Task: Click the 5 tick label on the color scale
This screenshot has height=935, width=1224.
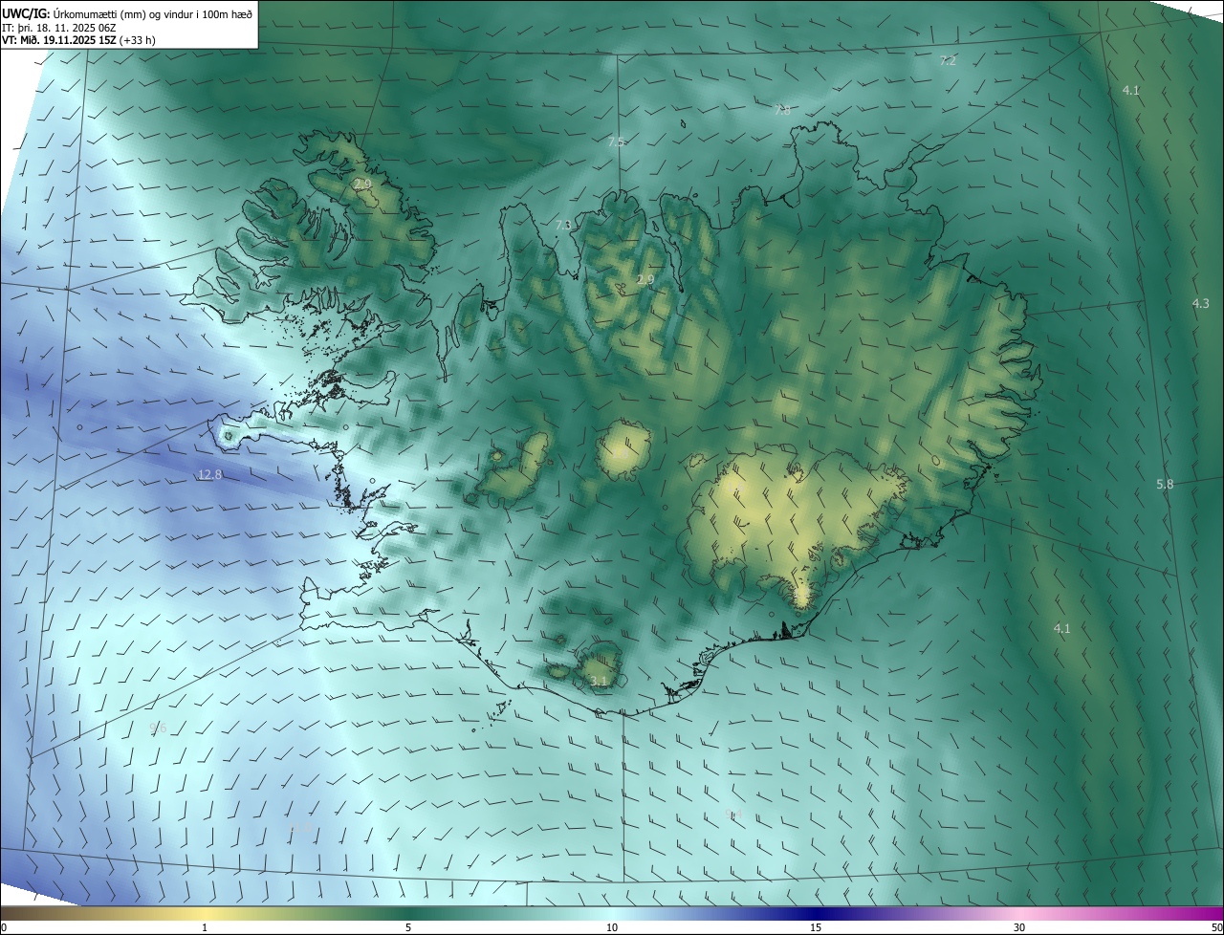Action: 408,927
